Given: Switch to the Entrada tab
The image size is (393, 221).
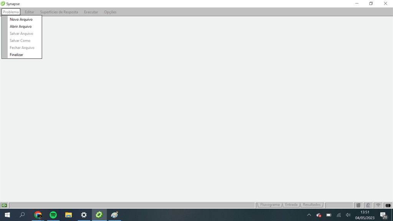Looking at the screenshot, I should [x=291, y=205].
